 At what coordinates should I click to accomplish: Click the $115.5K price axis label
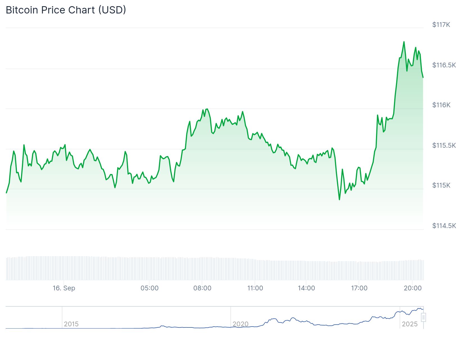click(444, 145)
